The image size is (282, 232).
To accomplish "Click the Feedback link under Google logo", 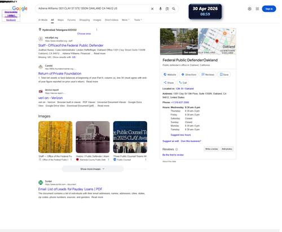I will pyautogui.click(x=11, y=20).
